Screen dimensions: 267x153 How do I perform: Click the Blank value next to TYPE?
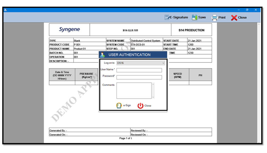[77, 41]
